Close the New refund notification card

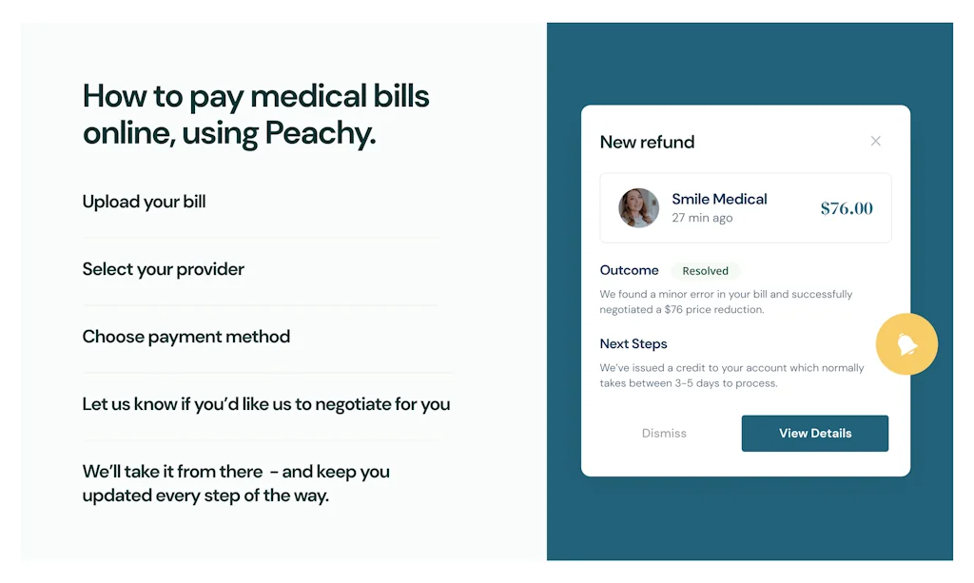(875, 141)
